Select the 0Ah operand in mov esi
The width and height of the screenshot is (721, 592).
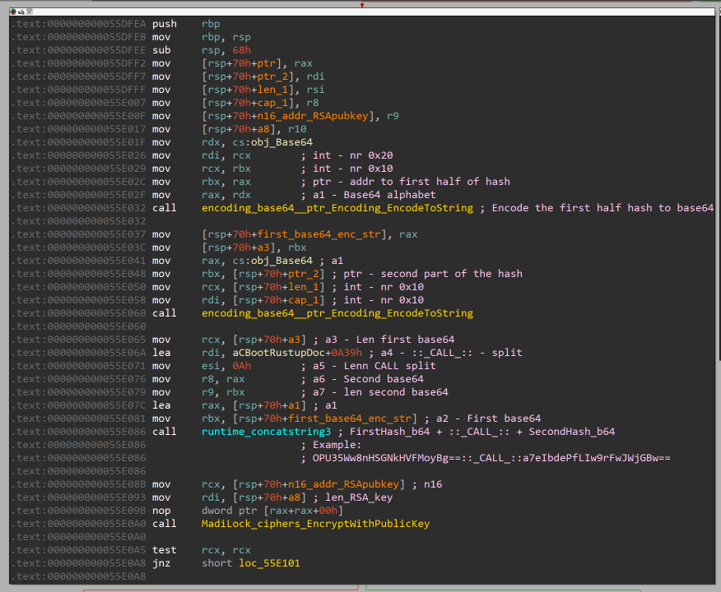click(241, 366)
